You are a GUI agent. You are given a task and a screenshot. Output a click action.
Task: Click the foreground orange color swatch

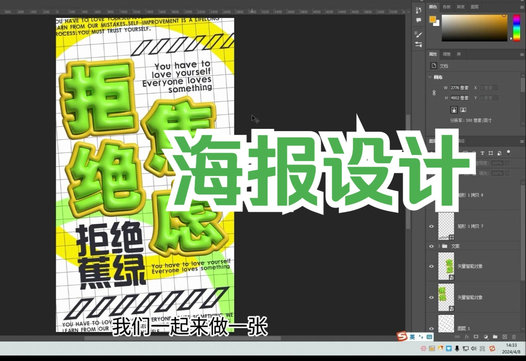coord(433,19)
